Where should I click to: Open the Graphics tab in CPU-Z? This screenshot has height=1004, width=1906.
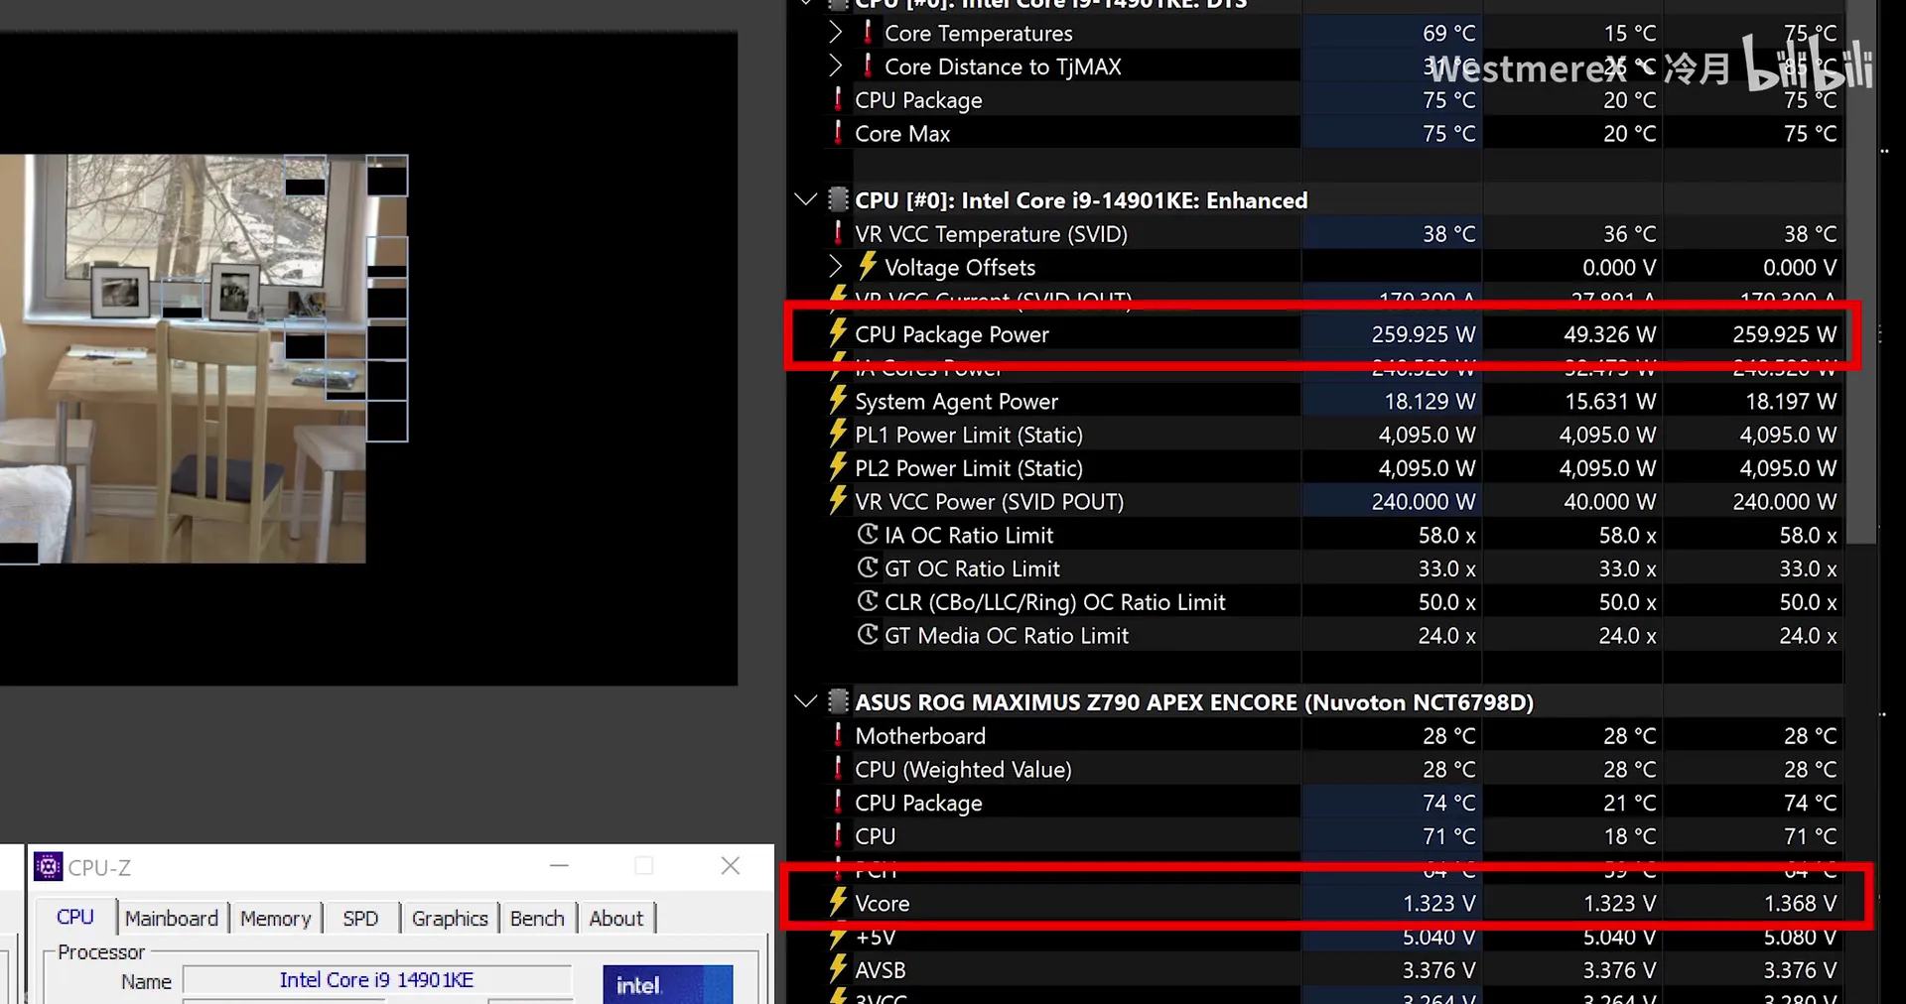[450, 919]
